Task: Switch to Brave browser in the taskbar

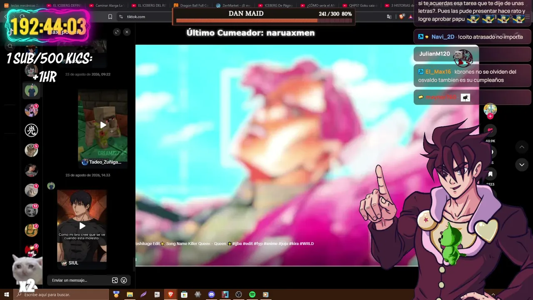Action: [x=170, y=295]
